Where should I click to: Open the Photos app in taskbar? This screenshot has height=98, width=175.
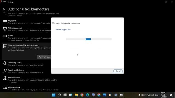coord(104,95)
